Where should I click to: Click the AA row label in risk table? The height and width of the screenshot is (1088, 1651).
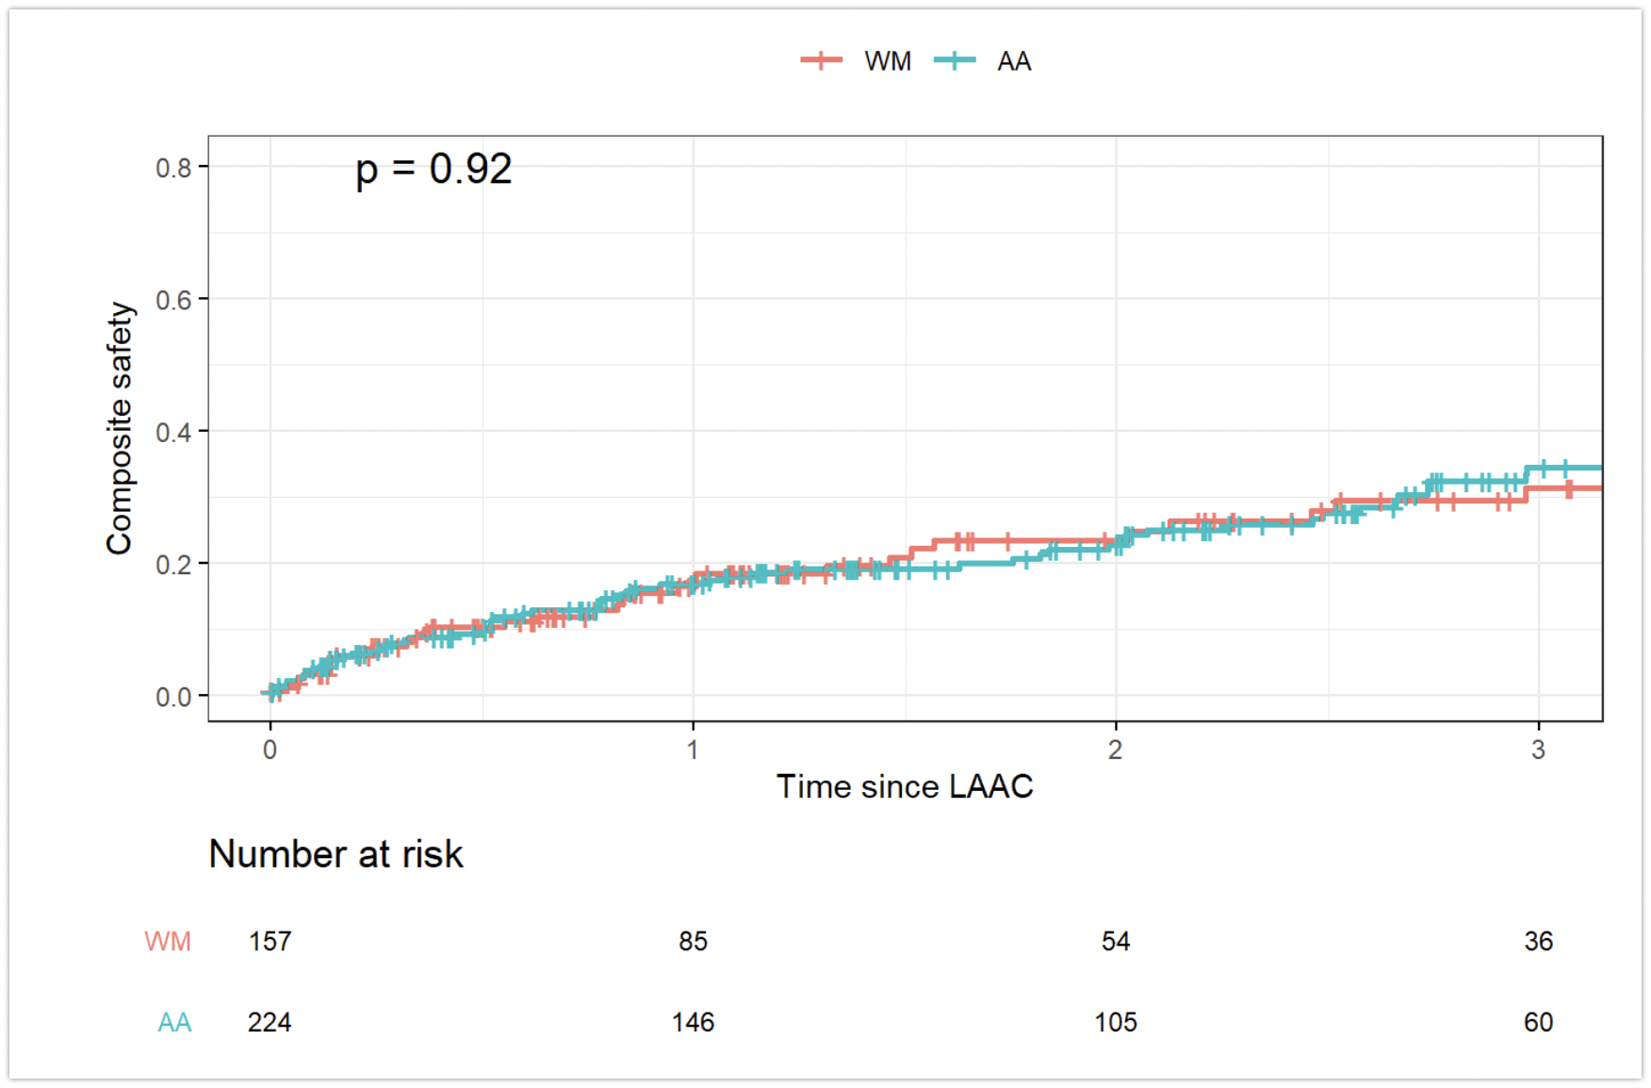coord(175,1022)
